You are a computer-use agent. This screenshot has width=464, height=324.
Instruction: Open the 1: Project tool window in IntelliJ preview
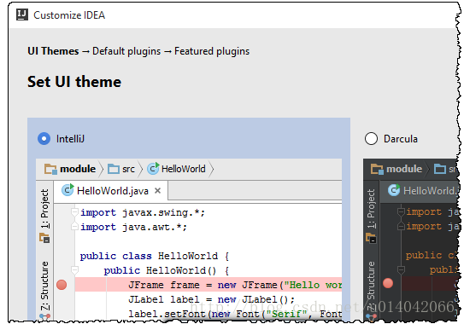point(44,209)
